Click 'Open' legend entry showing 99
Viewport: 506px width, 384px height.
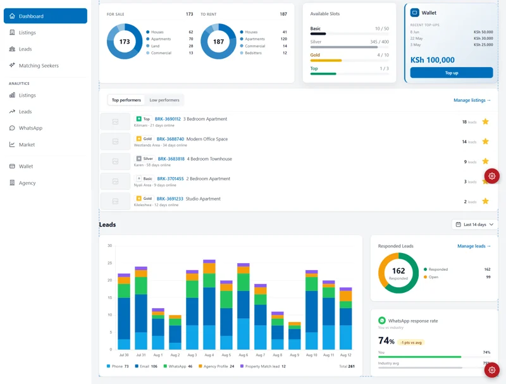457,277
